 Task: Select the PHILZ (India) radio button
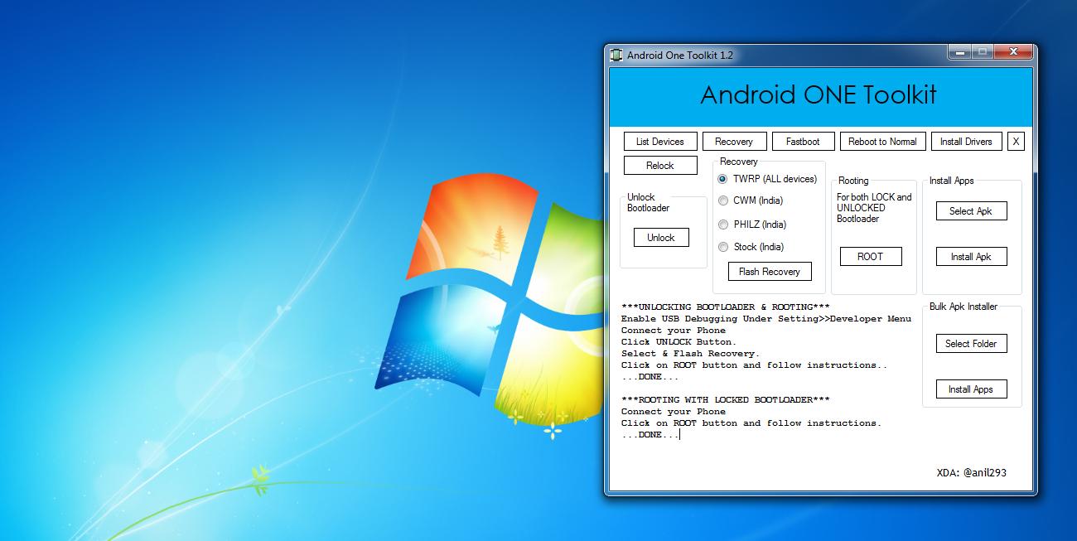point(723,225)
